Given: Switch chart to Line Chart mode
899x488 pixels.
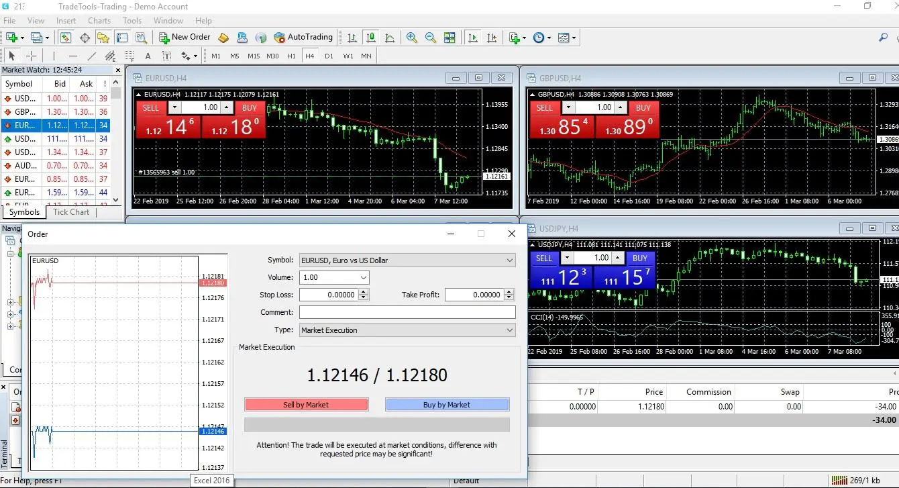Looking at the screenshot, I should [389, 38].
